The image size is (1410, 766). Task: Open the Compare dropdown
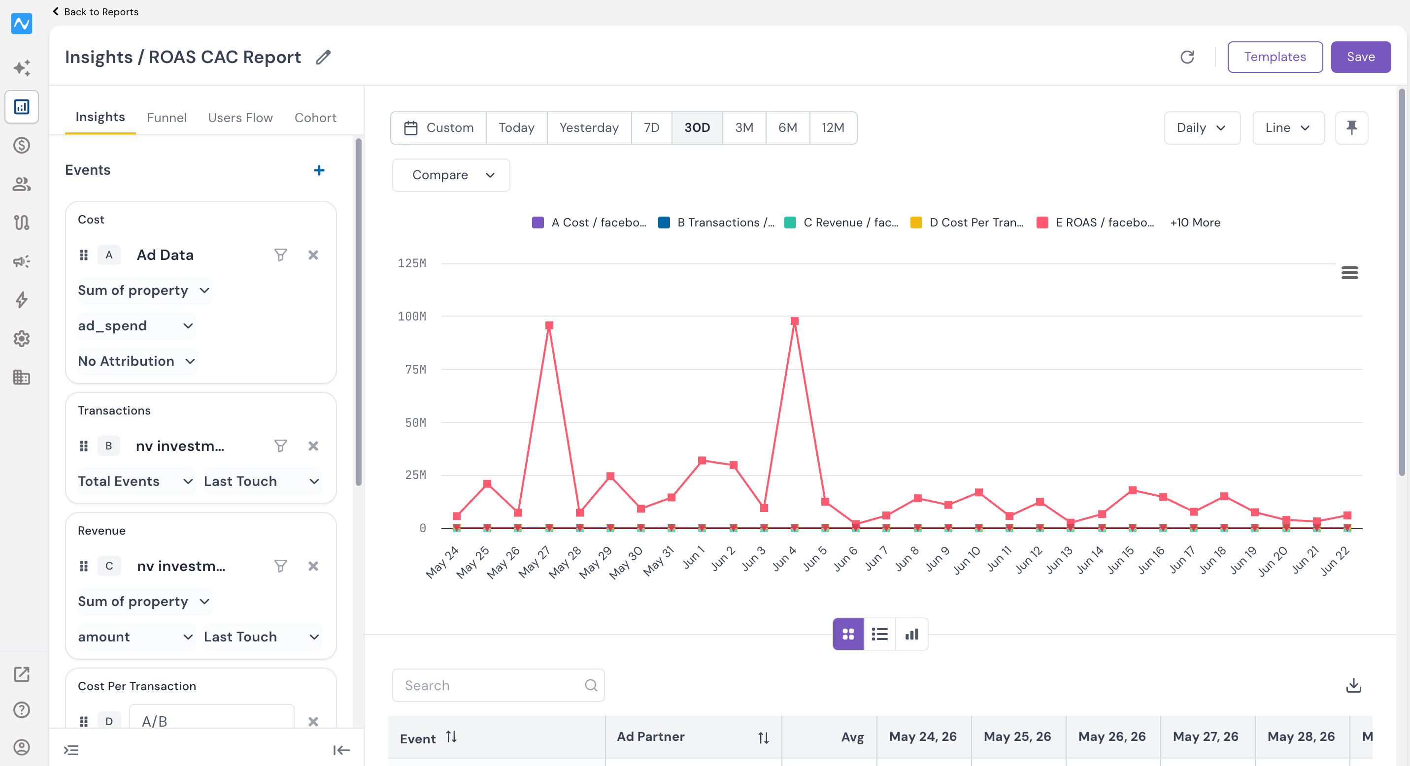[x=451, y=175]
